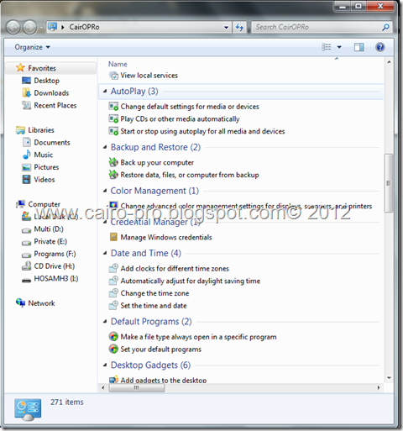This screenshot has height=431, width=403.
Task: Click 'Start or stop using autoplay' entry
Action: coord(202,131)
